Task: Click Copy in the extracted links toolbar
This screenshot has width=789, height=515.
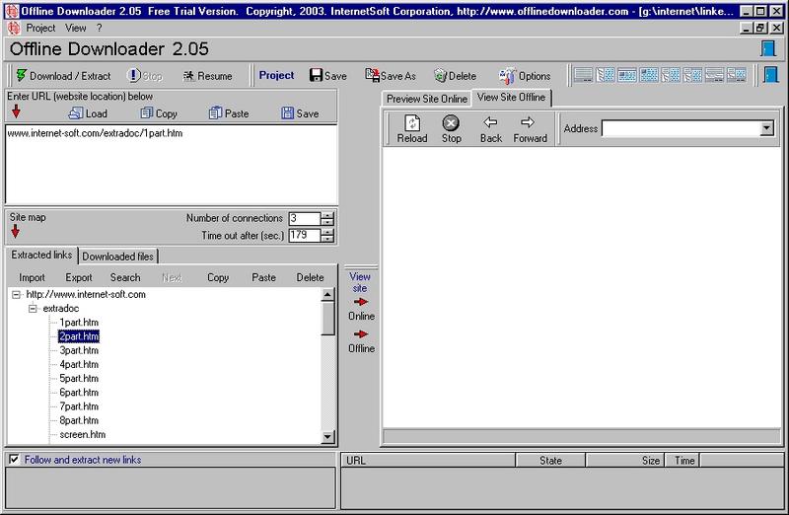Action: pos(218,277)
